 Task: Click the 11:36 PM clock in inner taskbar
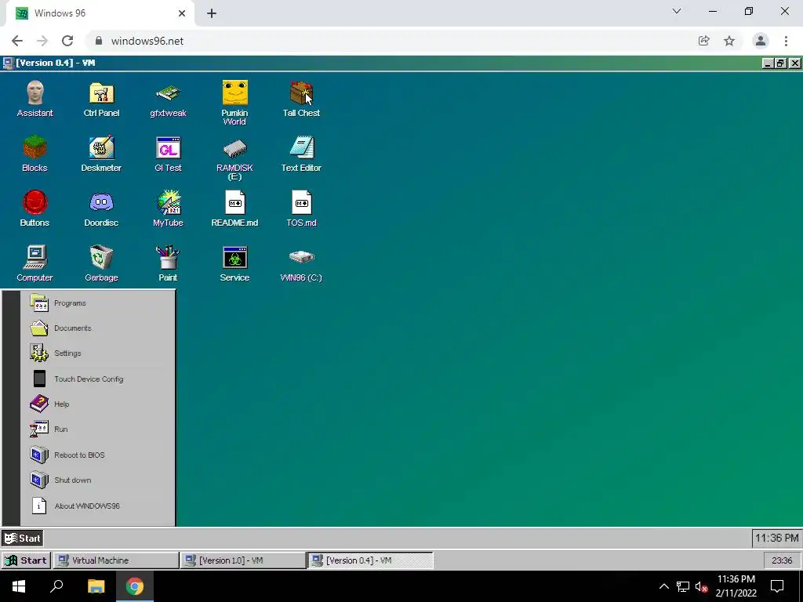point(776,538)
